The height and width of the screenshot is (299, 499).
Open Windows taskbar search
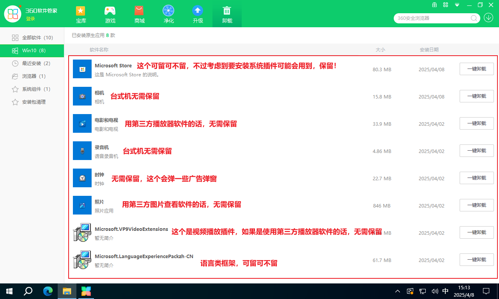(x=28, y=291)
